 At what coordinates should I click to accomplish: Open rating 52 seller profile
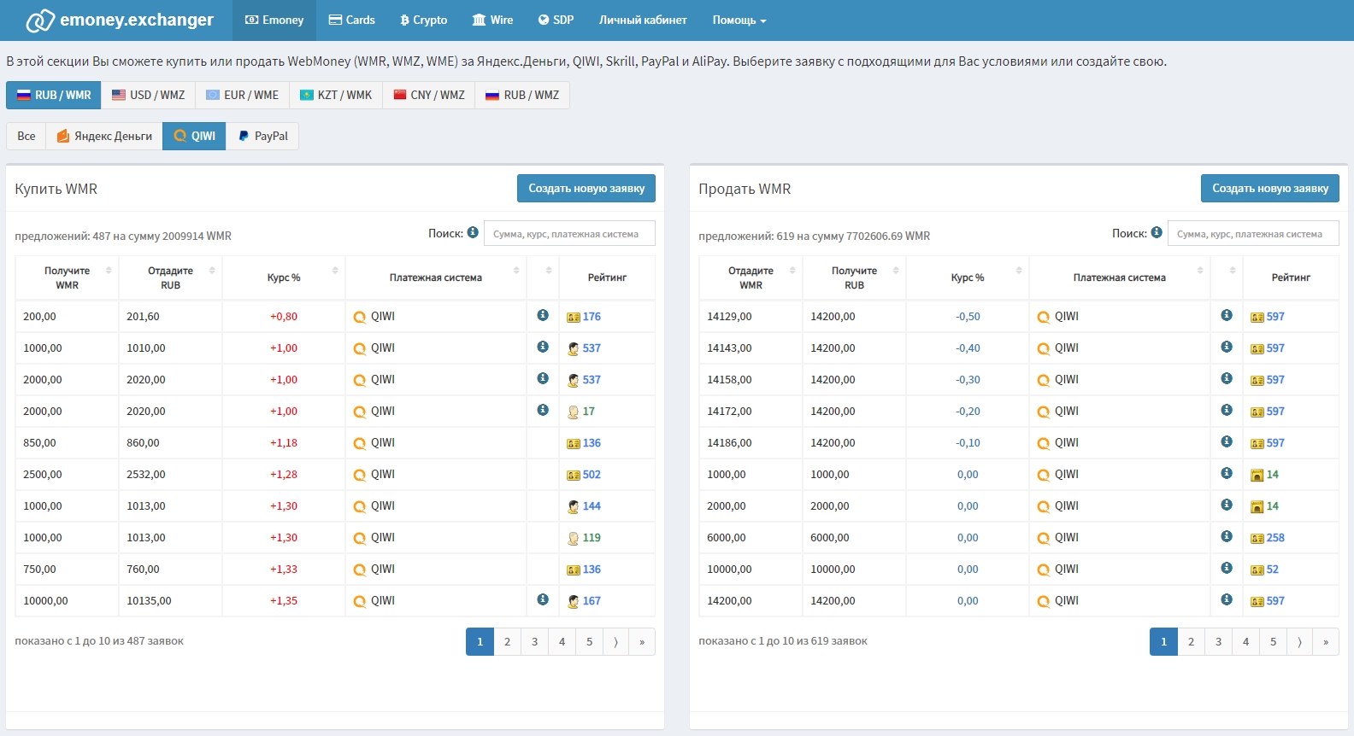(1273, 570)
